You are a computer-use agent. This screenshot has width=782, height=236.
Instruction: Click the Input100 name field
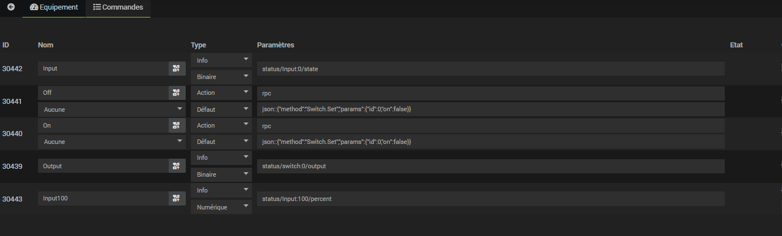click(x=103, y=198)
